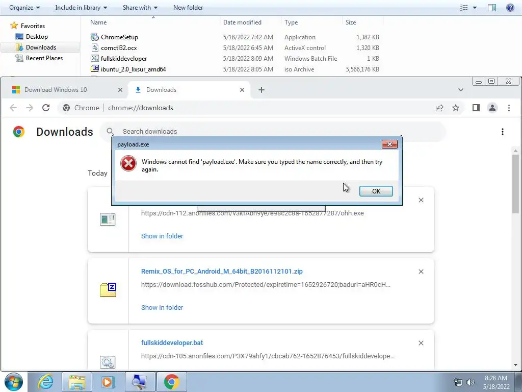Open the fullskiddeveloper.bat download link

click(172, 342)
